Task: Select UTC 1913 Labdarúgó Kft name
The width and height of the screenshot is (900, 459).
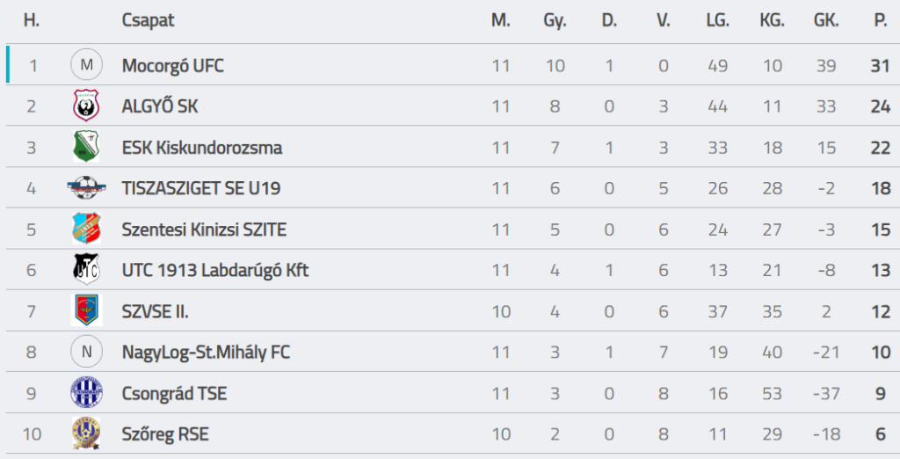Action: pyautogui.click(x=214, y=270)
